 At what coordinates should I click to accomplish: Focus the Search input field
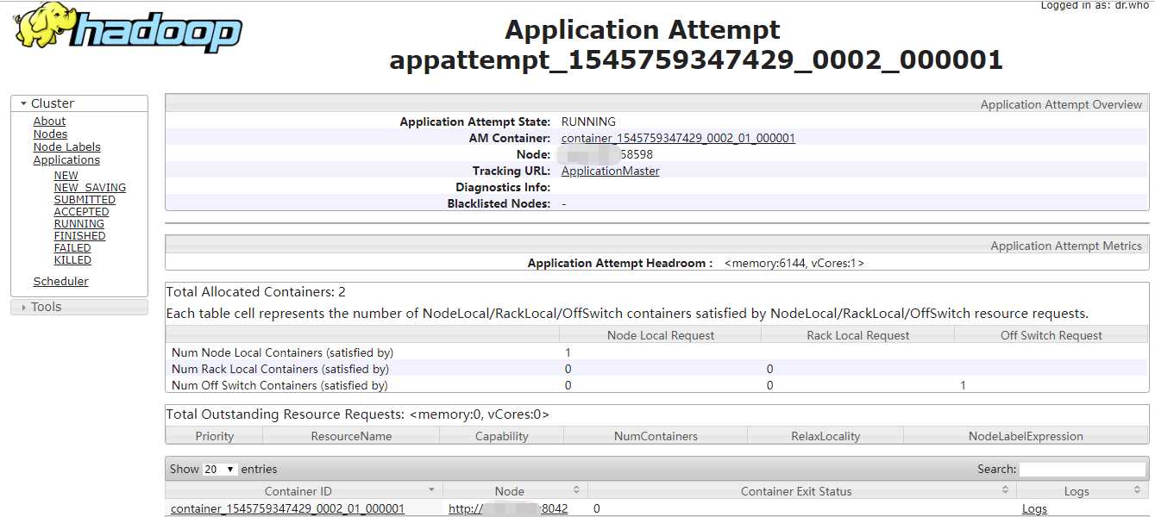click(1083, 470)
